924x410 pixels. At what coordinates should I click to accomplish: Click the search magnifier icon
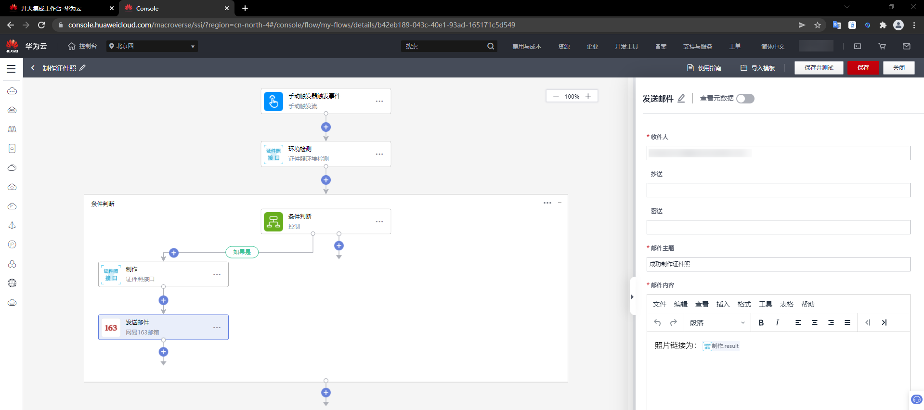491,46
